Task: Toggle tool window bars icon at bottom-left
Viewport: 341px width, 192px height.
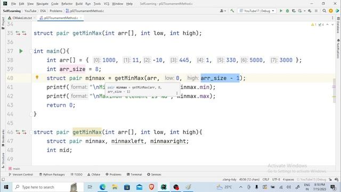Action: pos(3,180)
